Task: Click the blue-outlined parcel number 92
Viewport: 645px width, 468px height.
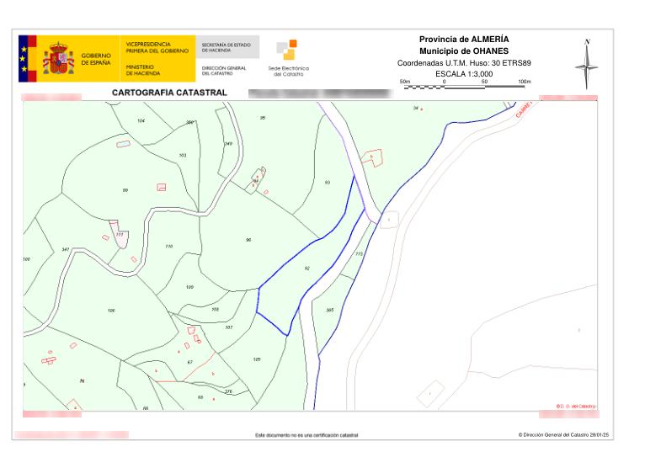Action: click(307, 269)
